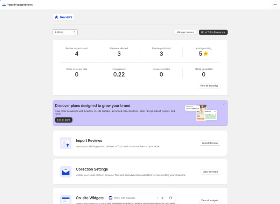Screen dimensions: 280x204
Task: Click the Media generated label
Action: 204,69
